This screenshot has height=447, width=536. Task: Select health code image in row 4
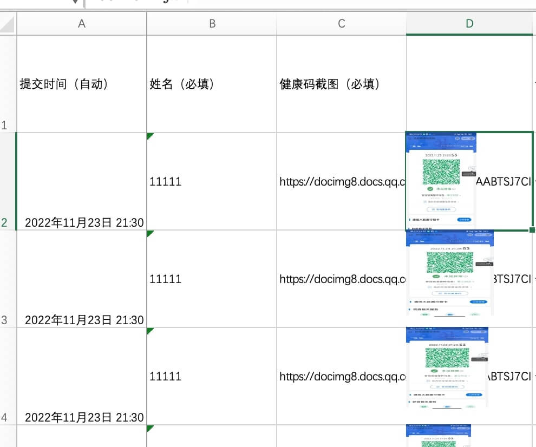coord(447,367)
